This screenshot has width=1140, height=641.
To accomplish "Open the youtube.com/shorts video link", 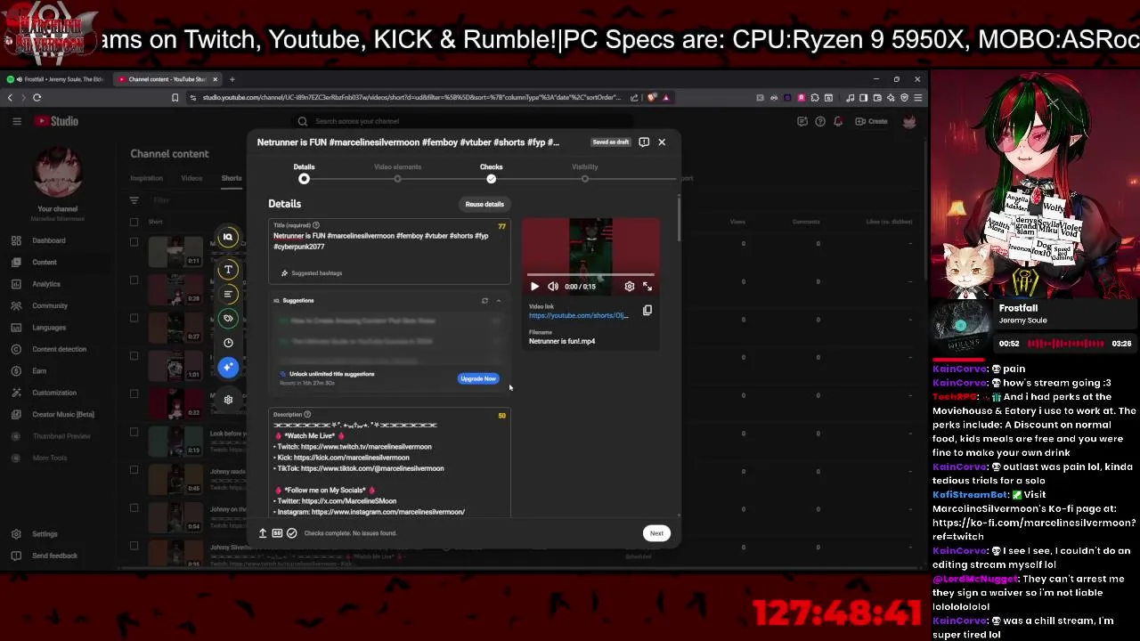I will point(578,315).
